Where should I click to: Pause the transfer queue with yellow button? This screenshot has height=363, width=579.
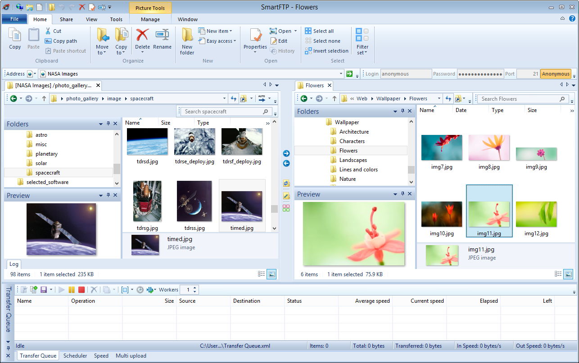tap(72, 290)
